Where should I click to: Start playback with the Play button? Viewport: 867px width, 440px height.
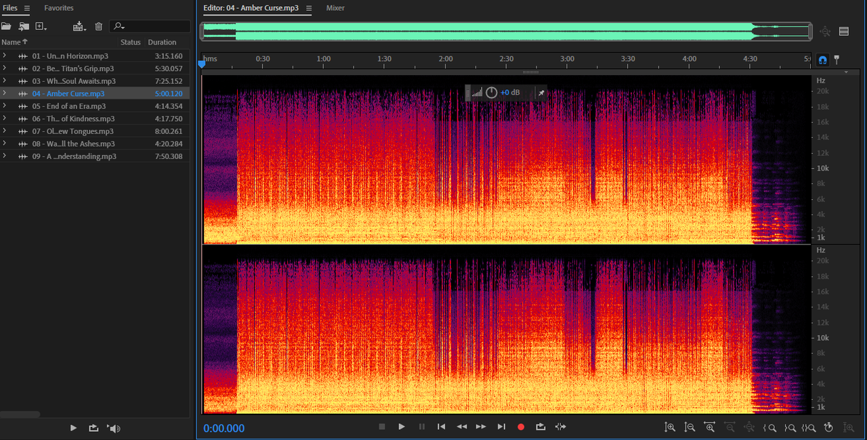402,426
